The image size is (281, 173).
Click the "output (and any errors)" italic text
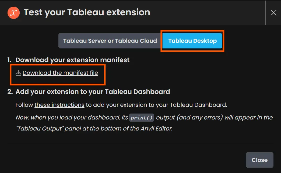[x=189, y=118]
